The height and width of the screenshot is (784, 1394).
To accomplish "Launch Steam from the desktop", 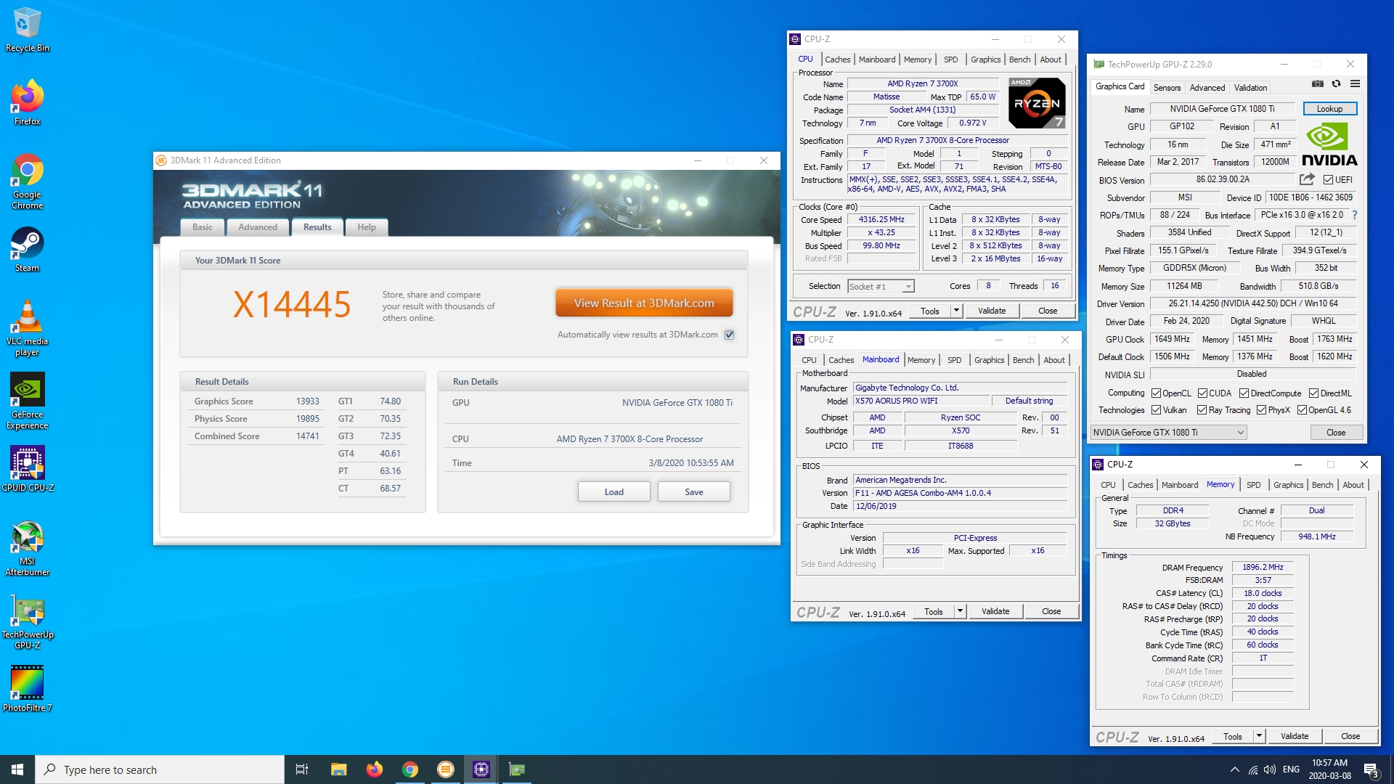I will coord(27,250).
